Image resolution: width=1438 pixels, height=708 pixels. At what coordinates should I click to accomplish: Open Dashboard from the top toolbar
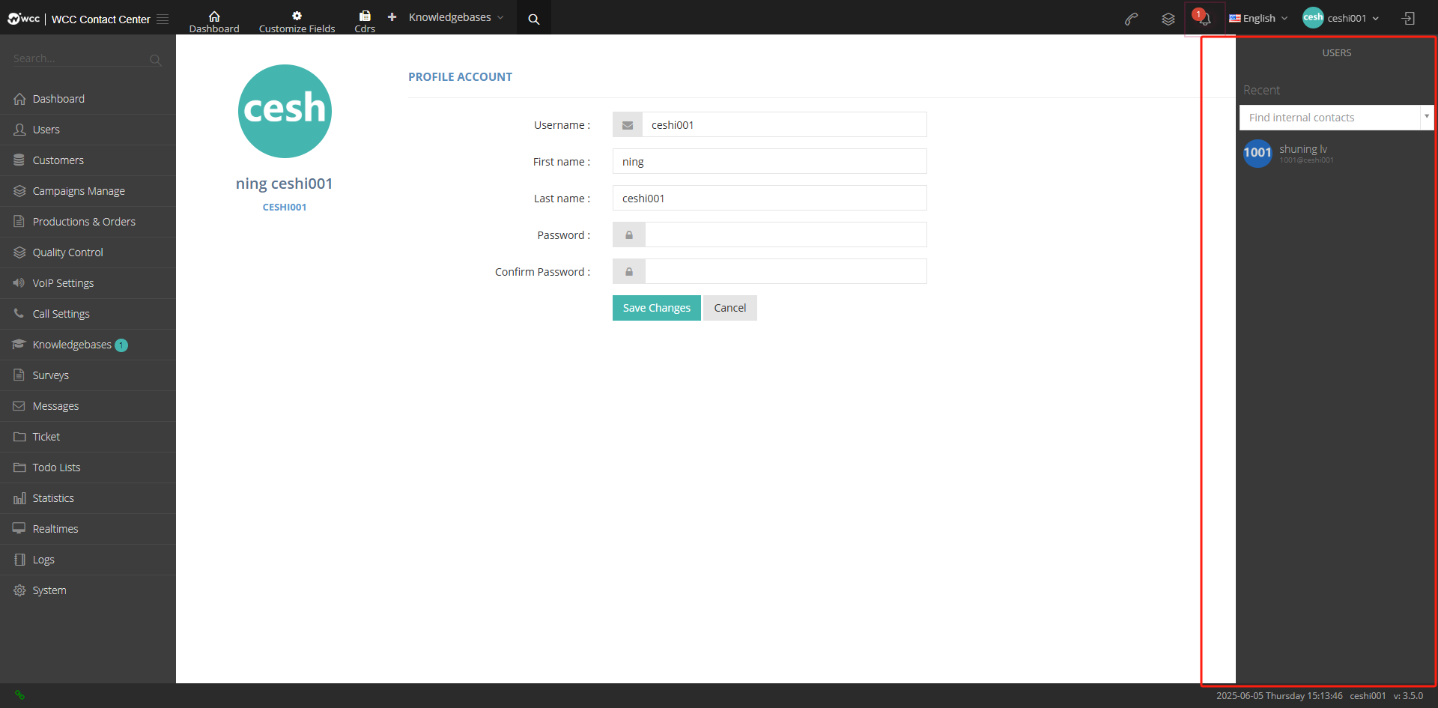coord(214,22)
